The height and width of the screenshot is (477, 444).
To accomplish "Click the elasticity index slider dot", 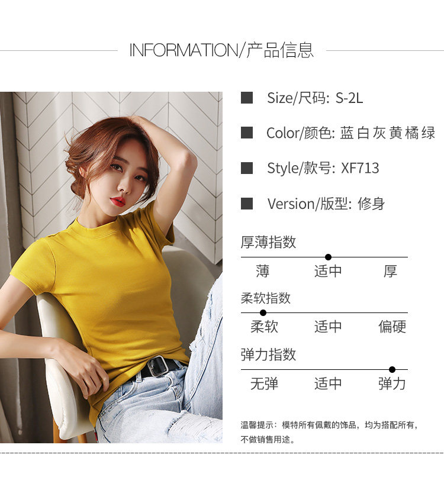I will point(392,369).
